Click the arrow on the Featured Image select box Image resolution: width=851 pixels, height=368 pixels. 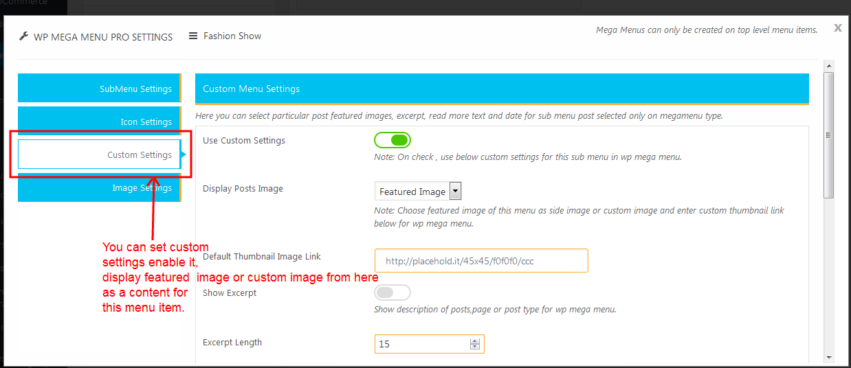(x=455, y=192)
